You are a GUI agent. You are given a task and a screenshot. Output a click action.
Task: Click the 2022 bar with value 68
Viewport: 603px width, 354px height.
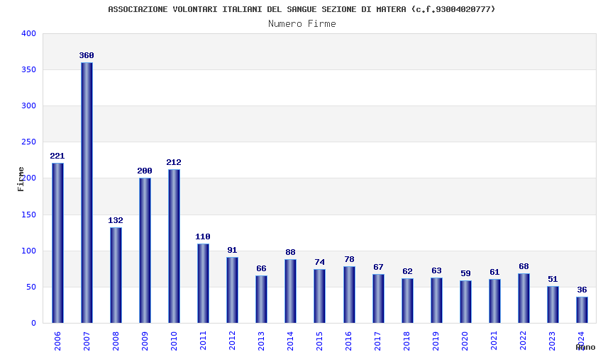click(x=524, y=298)
